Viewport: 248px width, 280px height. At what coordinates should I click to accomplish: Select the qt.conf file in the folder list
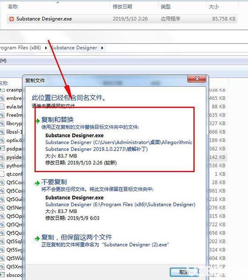[14, 174]
